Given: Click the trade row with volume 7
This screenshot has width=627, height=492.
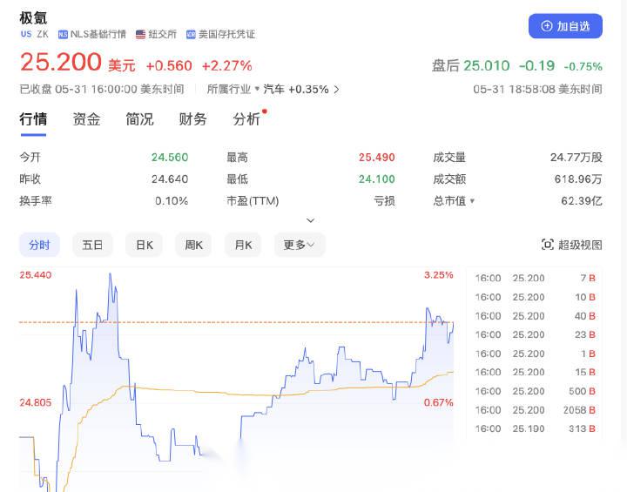Looking at the screenshot, I should click(535, 278).
